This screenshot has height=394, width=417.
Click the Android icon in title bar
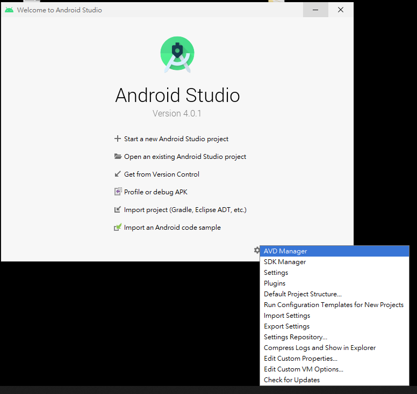pyautogui.click(x=9, y=10)
